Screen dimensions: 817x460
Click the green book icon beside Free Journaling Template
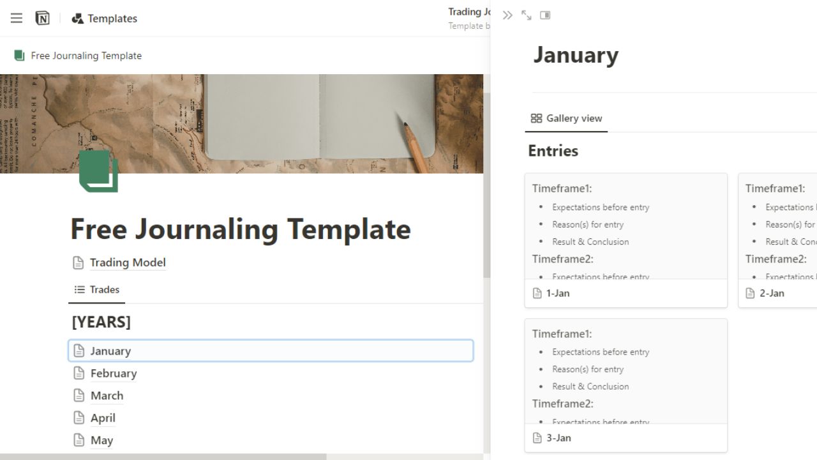tap(19, 56)
